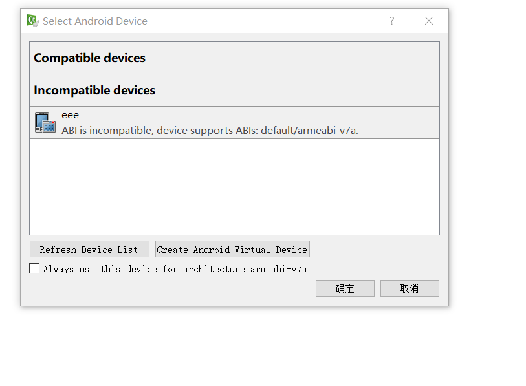Close the Select Android Device dialog

(429, 21)
